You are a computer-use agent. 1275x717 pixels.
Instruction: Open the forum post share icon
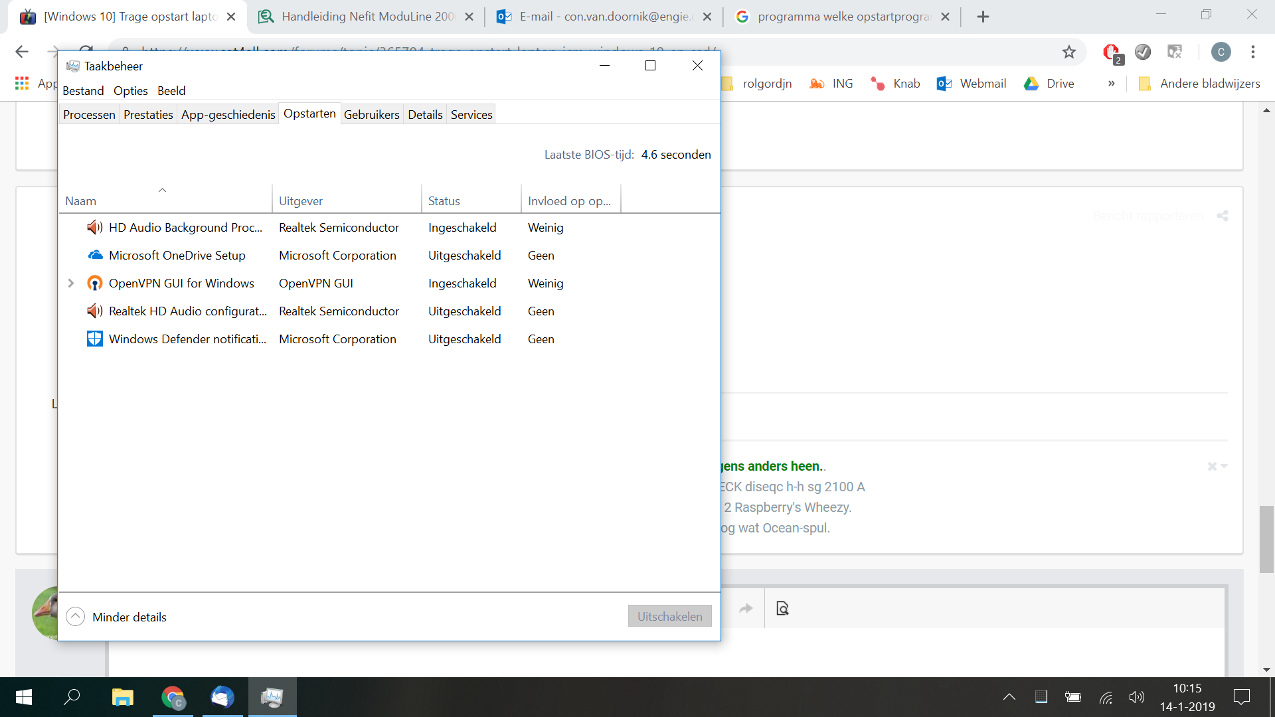(x=1222, y=216)
